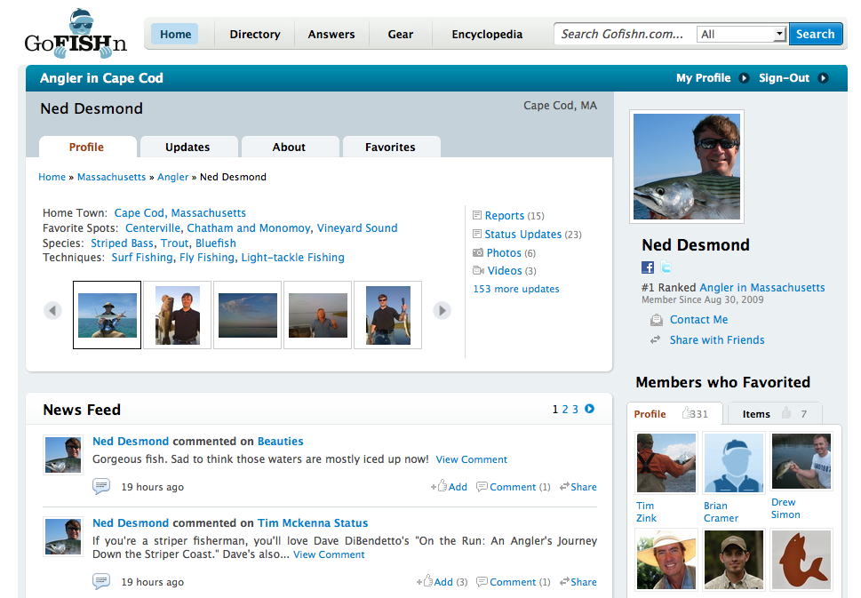Screen dimensions: 861x598
Task: Go to page 2 of News Feed
Action: pos(565,410)
